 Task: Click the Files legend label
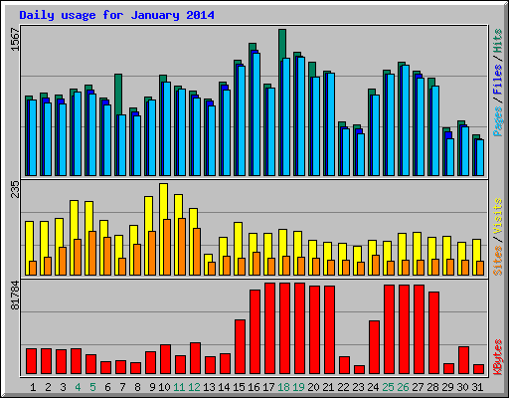498,80
